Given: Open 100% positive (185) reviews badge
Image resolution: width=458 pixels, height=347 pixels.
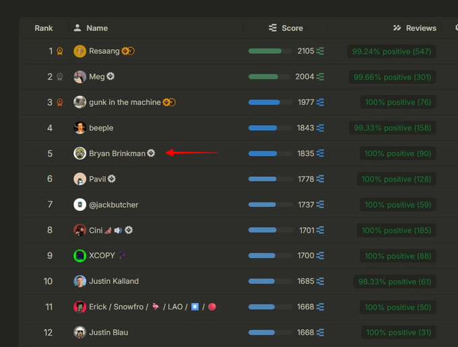Looking at the screenshot, I should pos(396,231).
